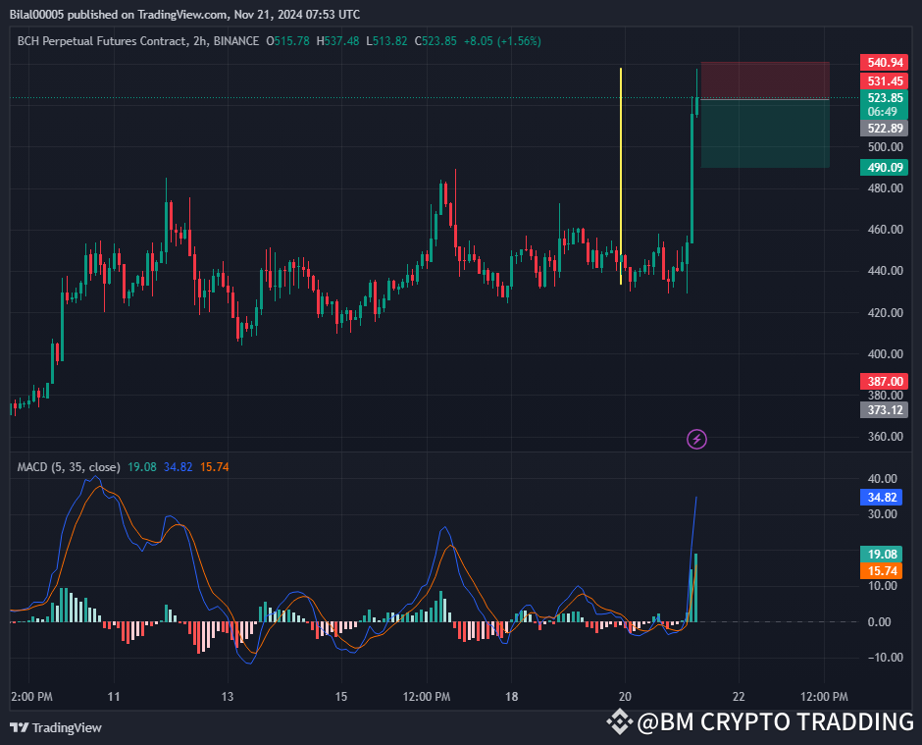Click the purple lightning bolt icon on the chart
Screen dimensions: 922x745
click(696, 439)
